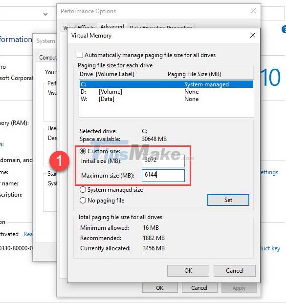Click the 'Minimum allowed: 16 MB' value
286x303 pixels.
coord(151,228)
